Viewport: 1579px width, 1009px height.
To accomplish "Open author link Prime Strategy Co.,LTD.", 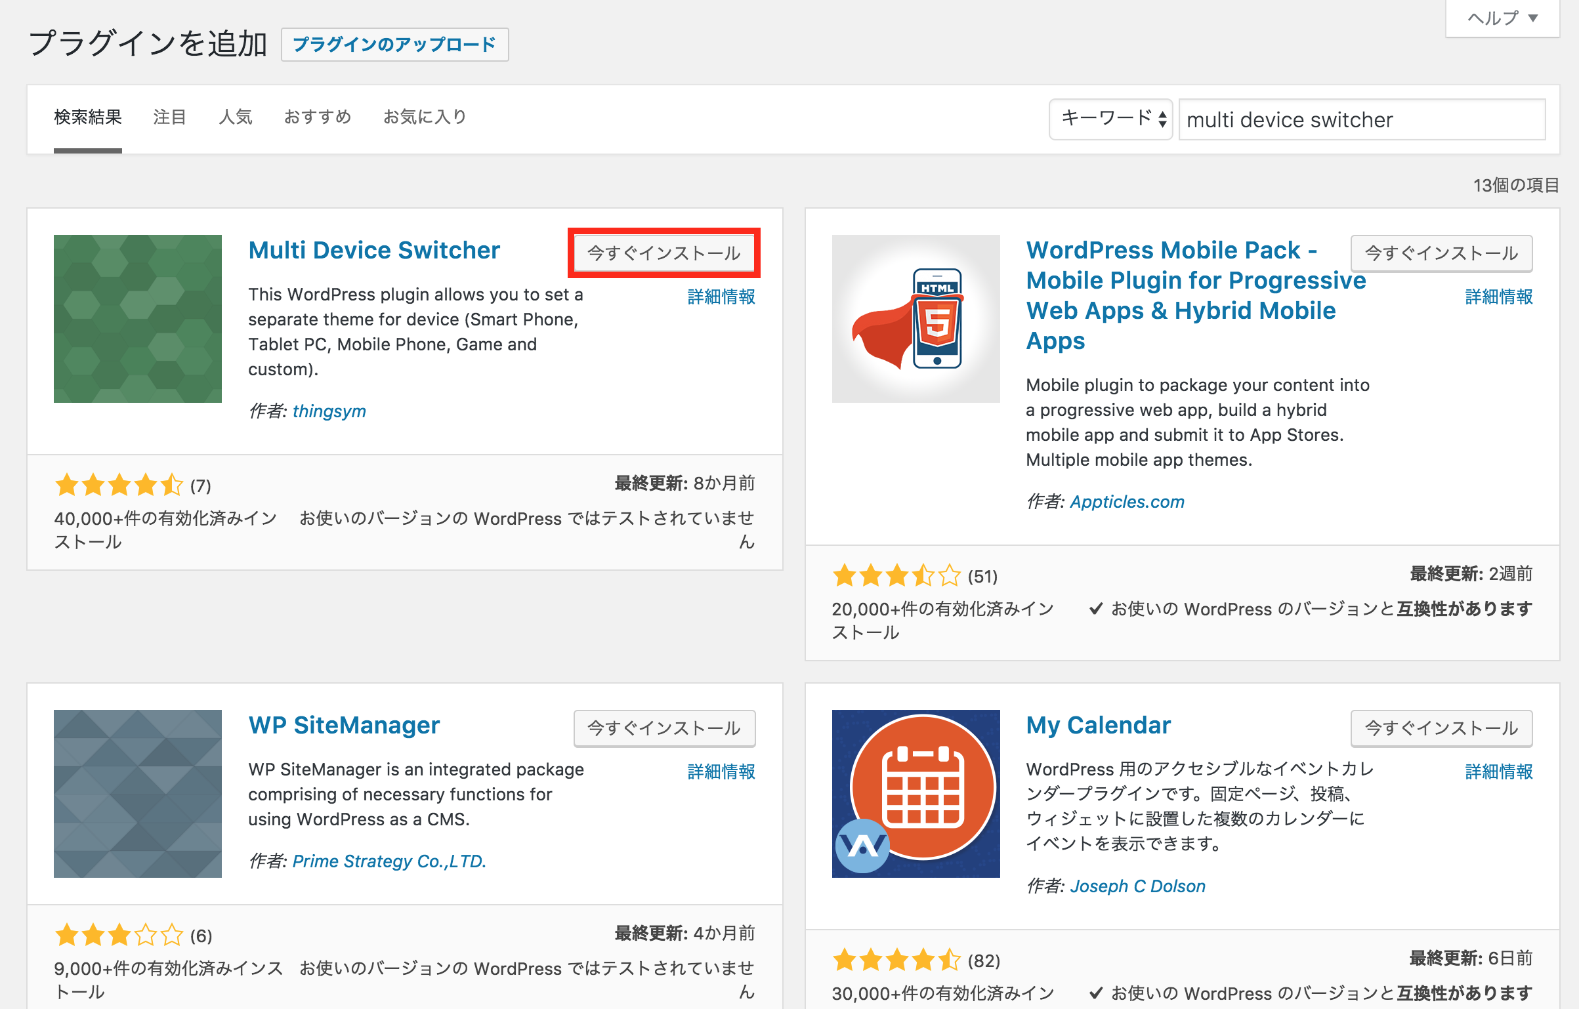I will [389, 861].
